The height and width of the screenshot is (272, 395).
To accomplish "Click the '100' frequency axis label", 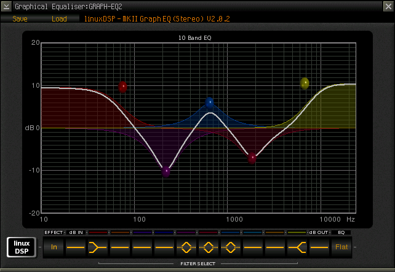I will pos(139,219).
